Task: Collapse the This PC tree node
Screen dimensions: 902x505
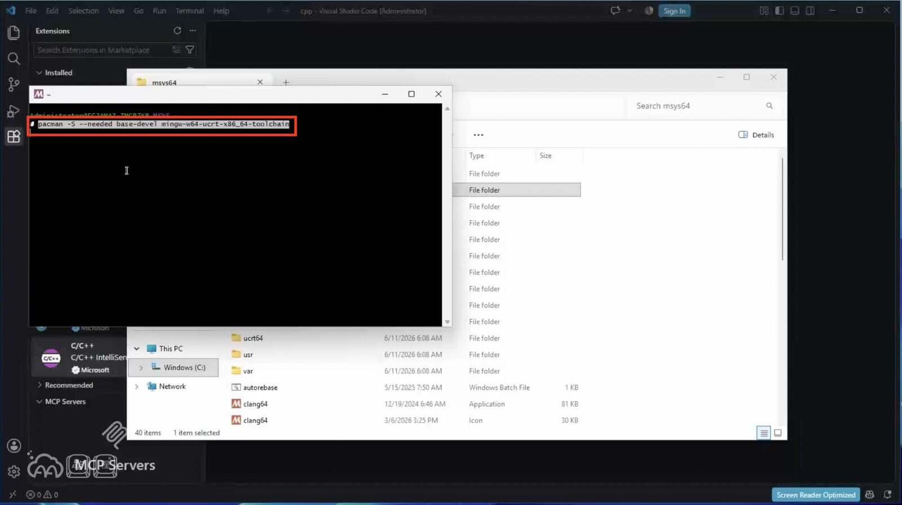Action: pos(136,349)
